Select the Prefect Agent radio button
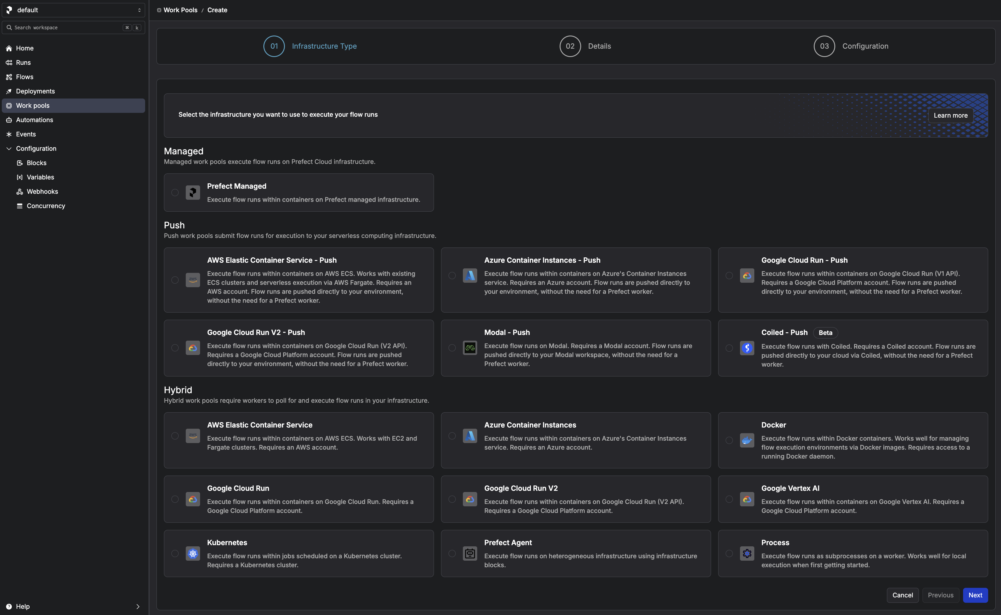Image resolution: width=1001 pixels, height=615 pixels. tap(452, 553)
